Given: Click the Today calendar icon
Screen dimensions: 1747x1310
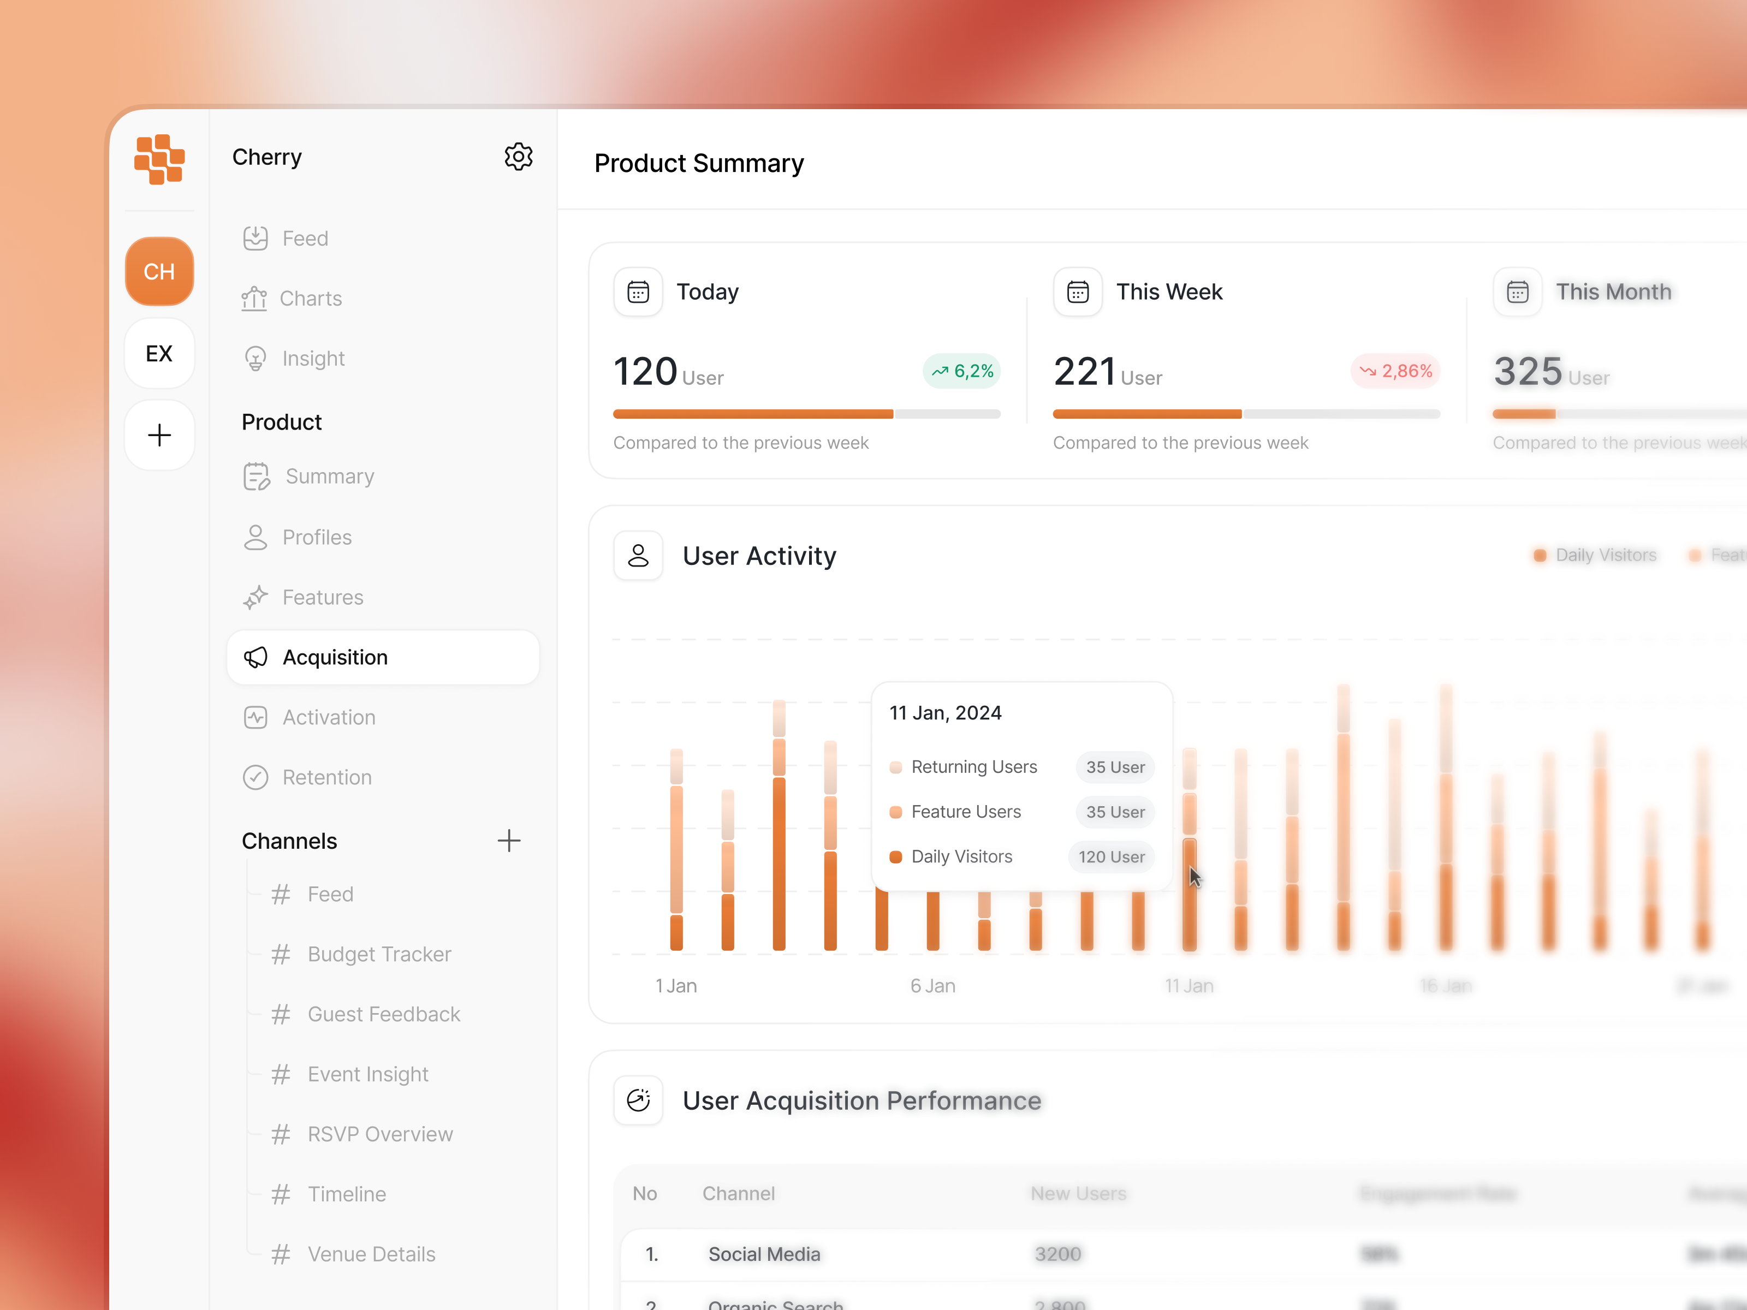Looking at the screenshot, I should coord(638,292).
